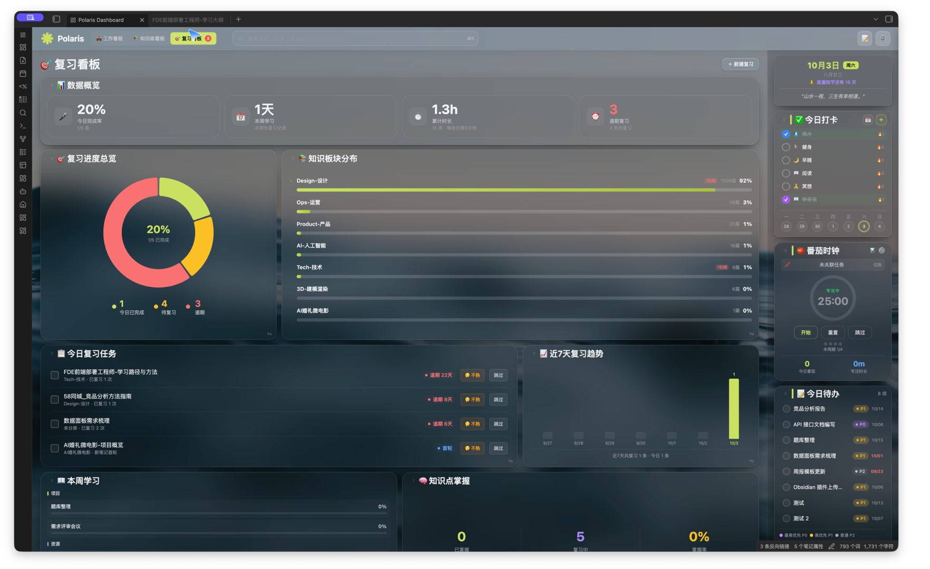
Task: Tick the 数据面板需求梳理 review task checkbox
Action: coord(54,424)
